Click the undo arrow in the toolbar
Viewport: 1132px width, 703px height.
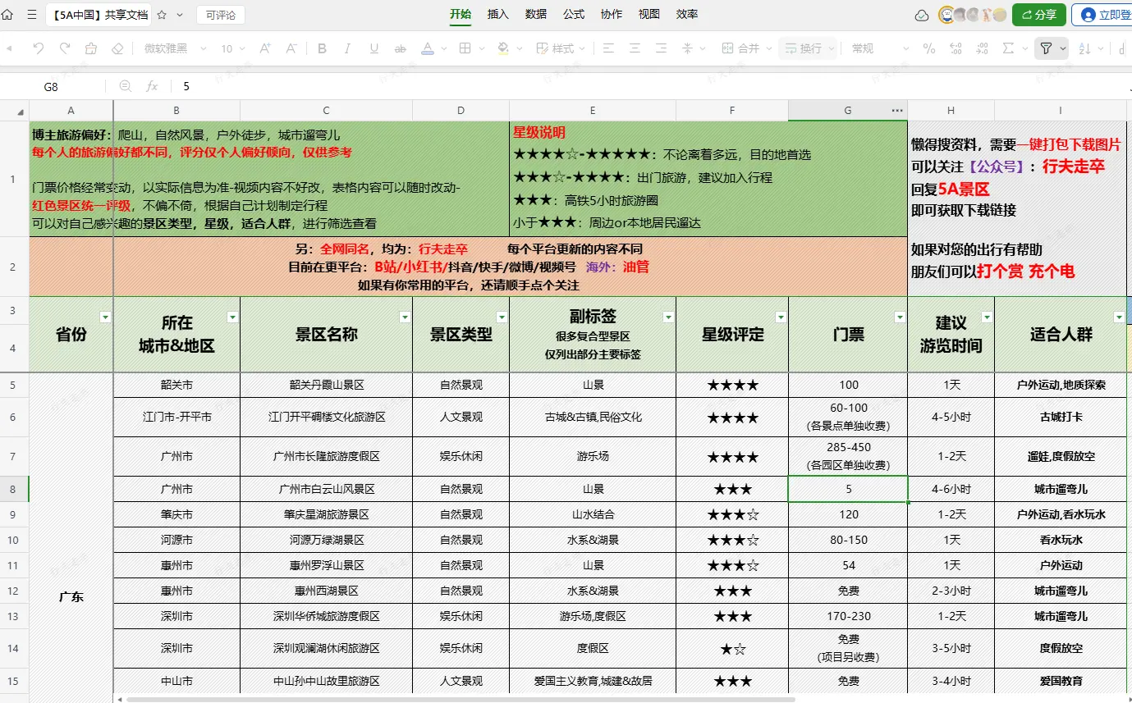tap(39, 48)
